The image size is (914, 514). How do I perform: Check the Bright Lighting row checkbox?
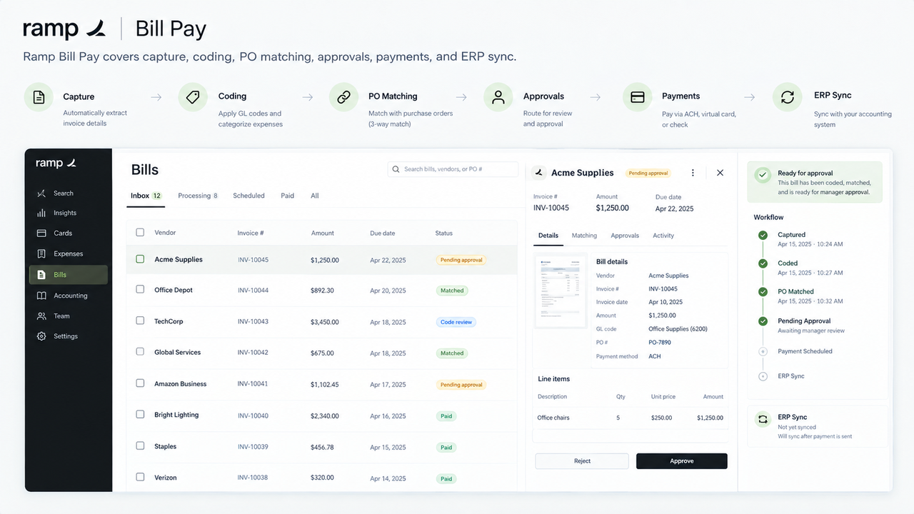[x=140, y=415]
